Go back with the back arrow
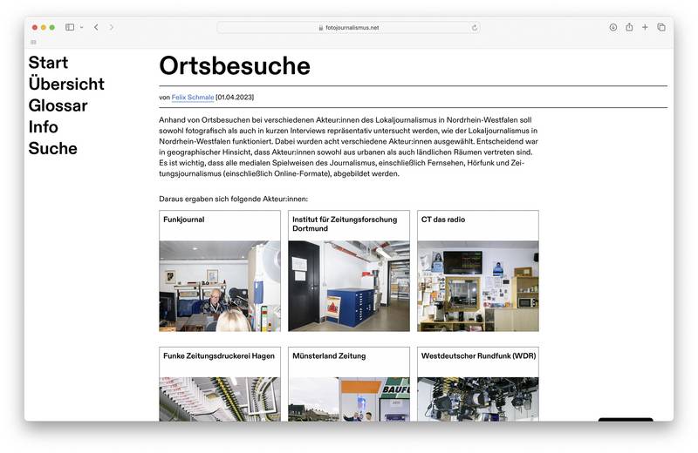This screenshot has height=453, width=698. tap(96, 27)
